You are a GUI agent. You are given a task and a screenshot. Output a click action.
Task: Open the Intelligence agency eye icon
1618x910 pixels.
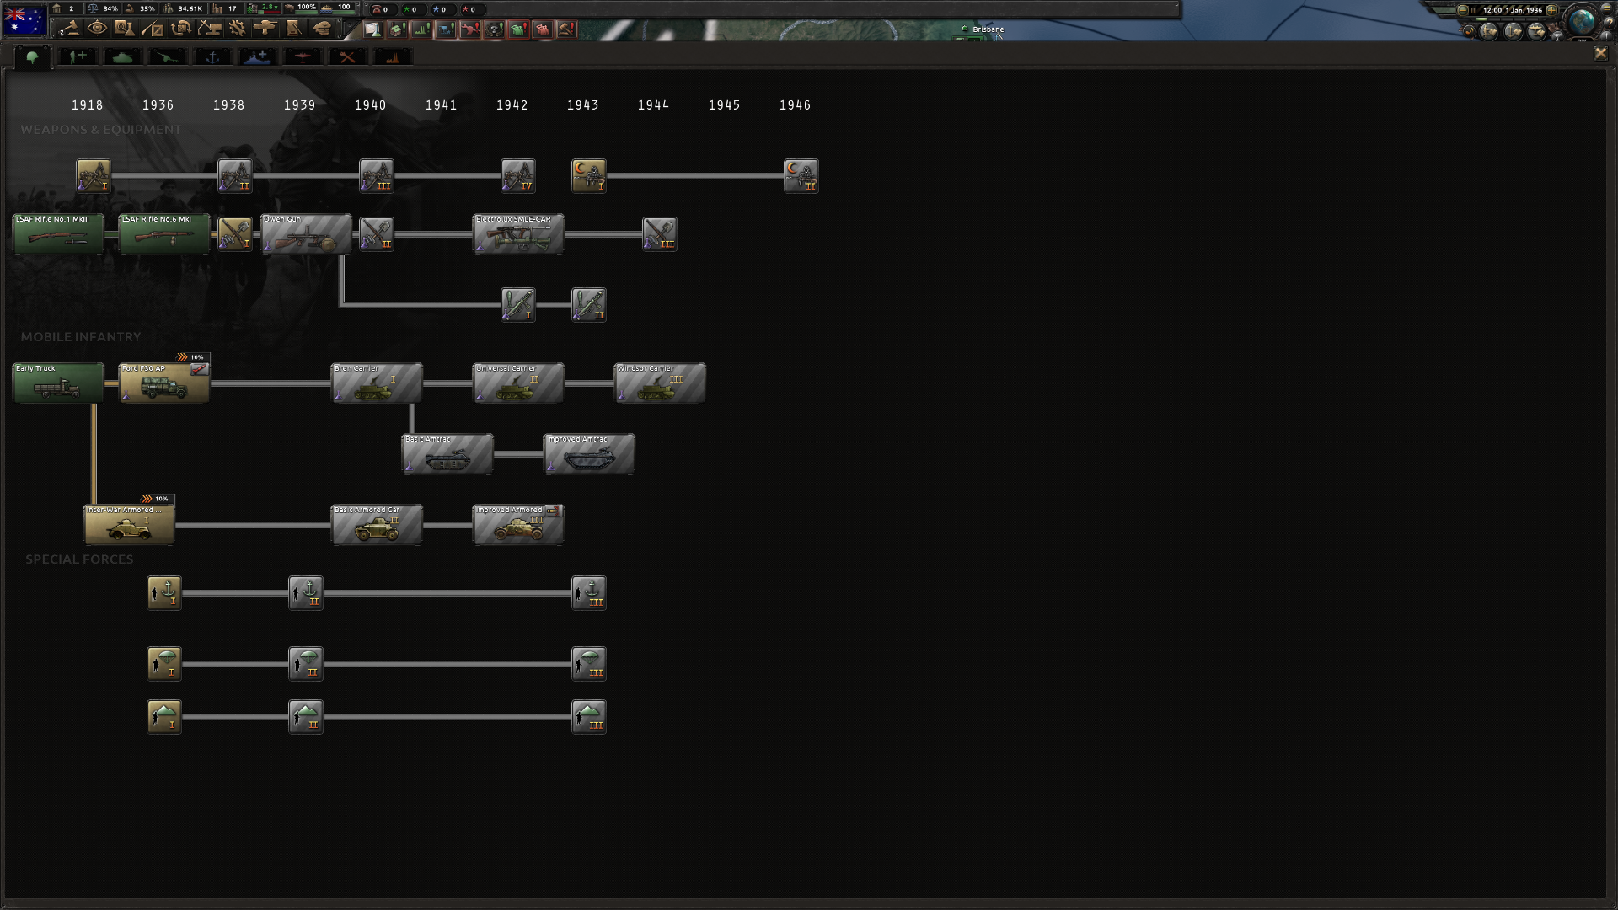97,29
